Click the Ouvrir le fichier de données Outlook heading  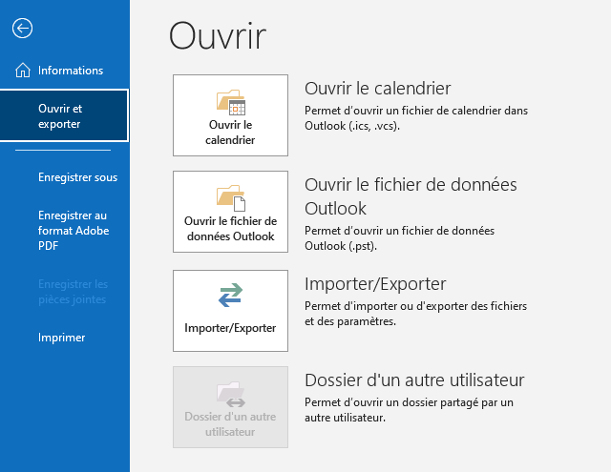[411, 196]
